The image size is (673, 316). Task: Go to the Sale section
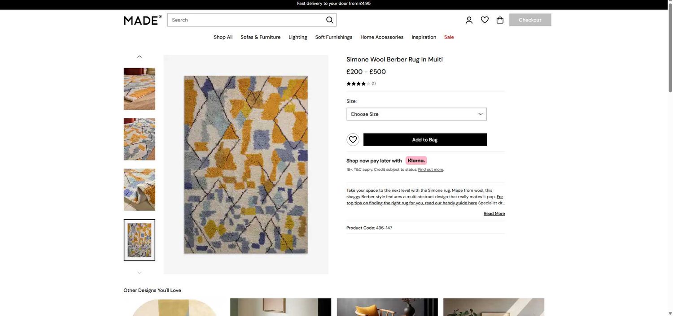(x=449, y=37)
